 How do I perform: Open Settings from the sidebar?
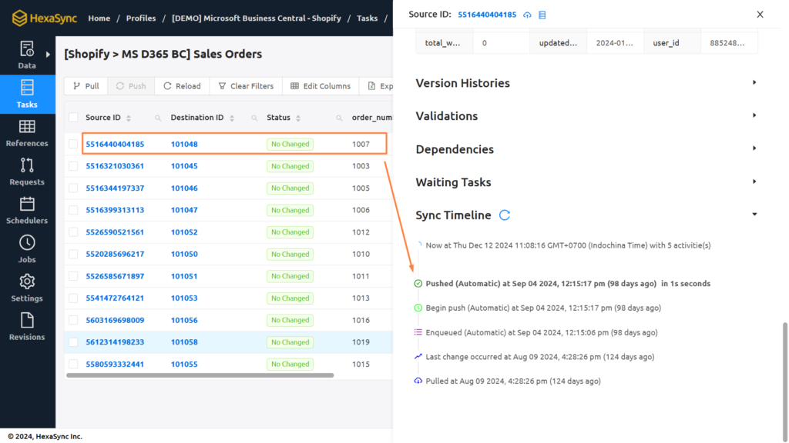pyautogui.click(x=26, y=288)
